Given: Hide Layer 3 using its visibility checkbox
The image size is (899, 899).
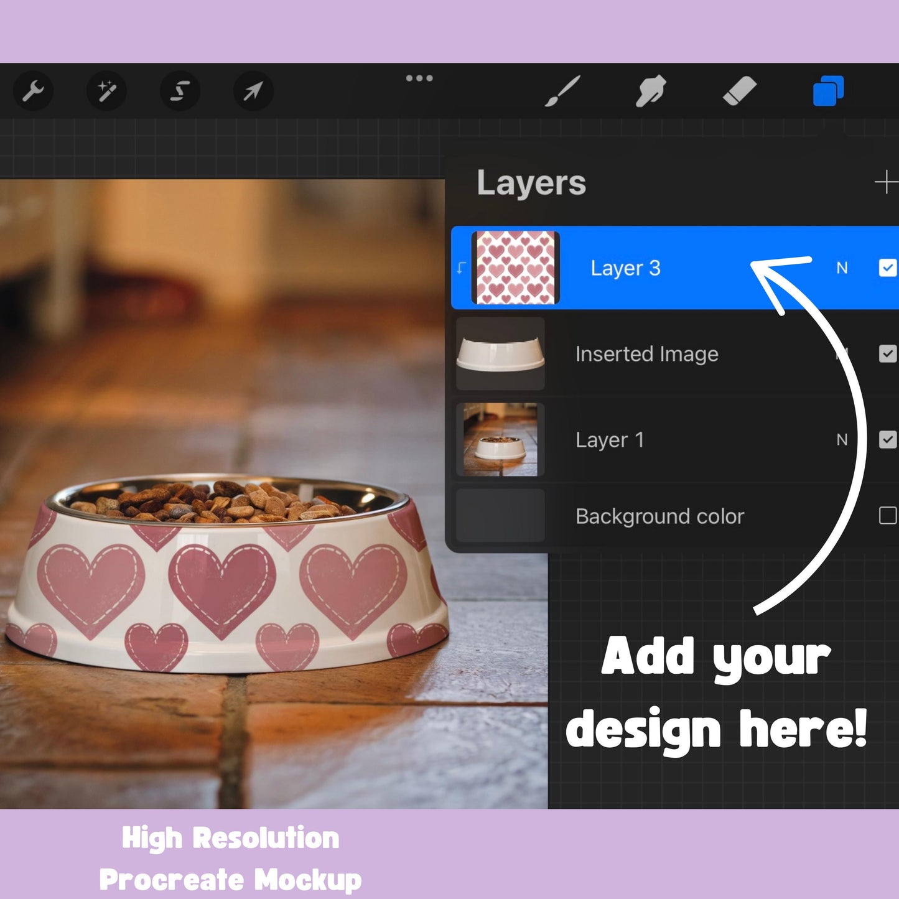Looking at the screenshot, I should (887, 268).
